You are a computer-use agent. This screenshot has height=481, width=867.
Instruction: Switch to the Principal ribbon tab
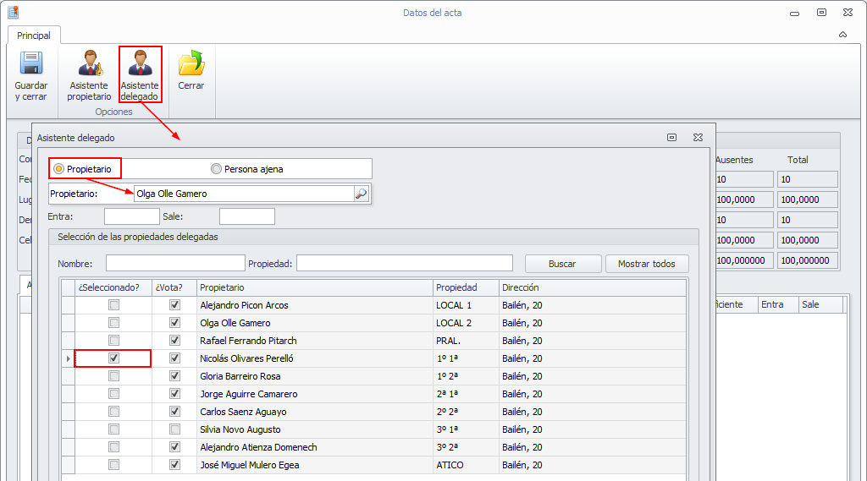[x=34, y=36]
